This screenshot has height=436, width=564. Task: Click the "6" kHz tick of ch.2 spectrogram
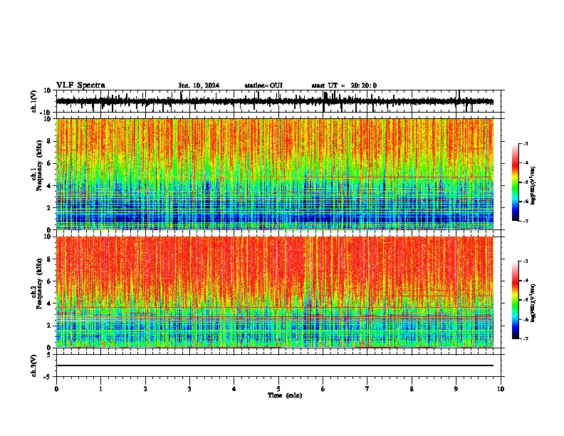pos(50,281)
